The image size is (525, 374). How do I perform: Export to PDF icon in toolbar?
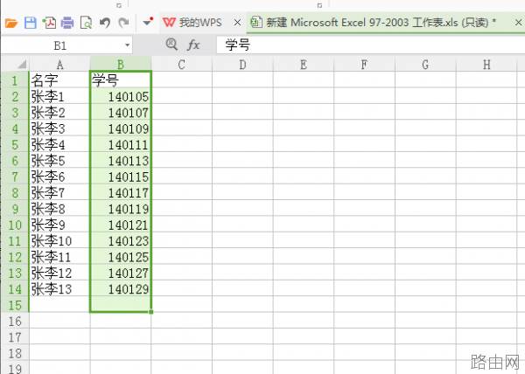click(x=49, y=23)
